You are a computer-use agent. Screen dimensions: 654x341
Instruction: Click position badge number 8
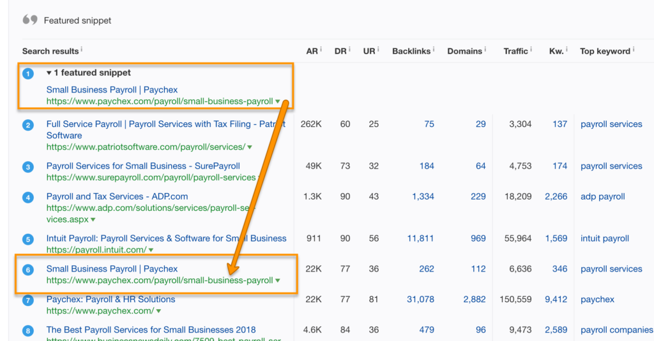coord(28,331)
